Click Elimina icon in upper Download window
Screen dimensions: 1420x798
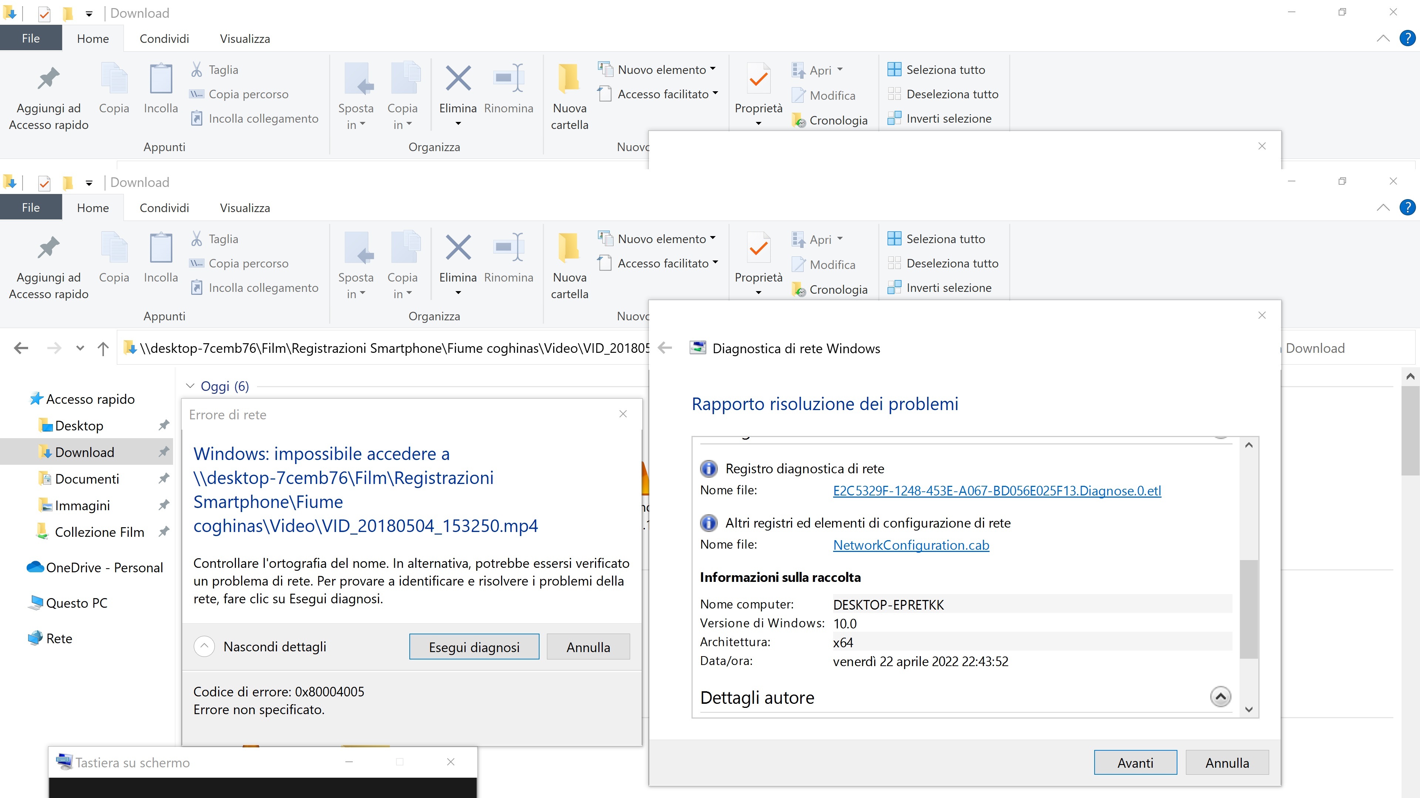coord(458,78)
